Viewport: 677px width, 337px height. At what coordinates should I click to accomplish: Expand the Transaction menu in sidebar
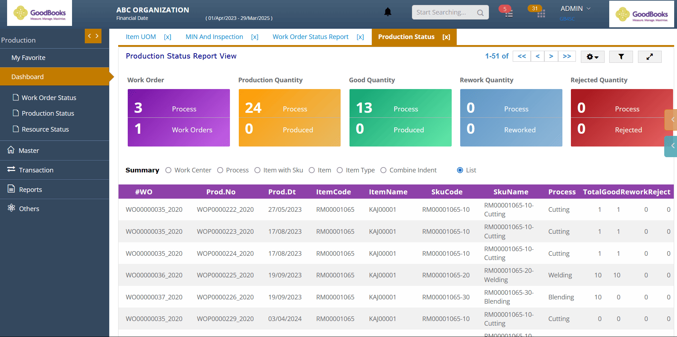tap(36, 170)
